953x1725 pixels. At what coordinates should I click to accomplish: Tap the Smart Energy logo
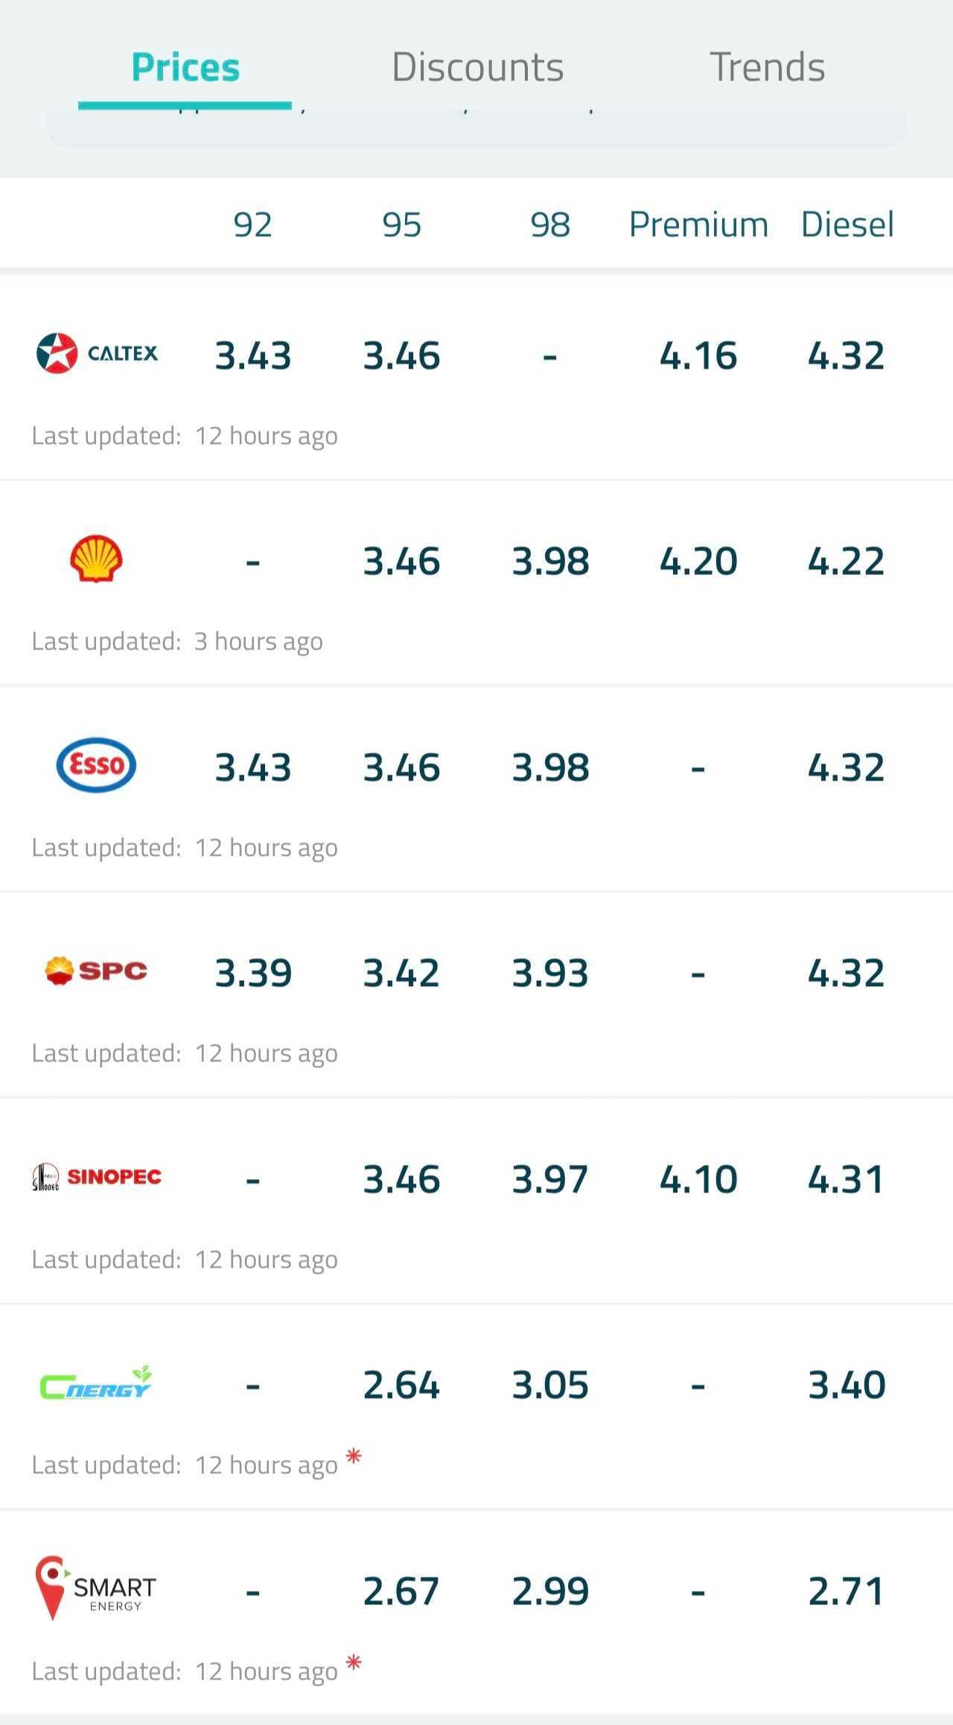[96, 1588]
